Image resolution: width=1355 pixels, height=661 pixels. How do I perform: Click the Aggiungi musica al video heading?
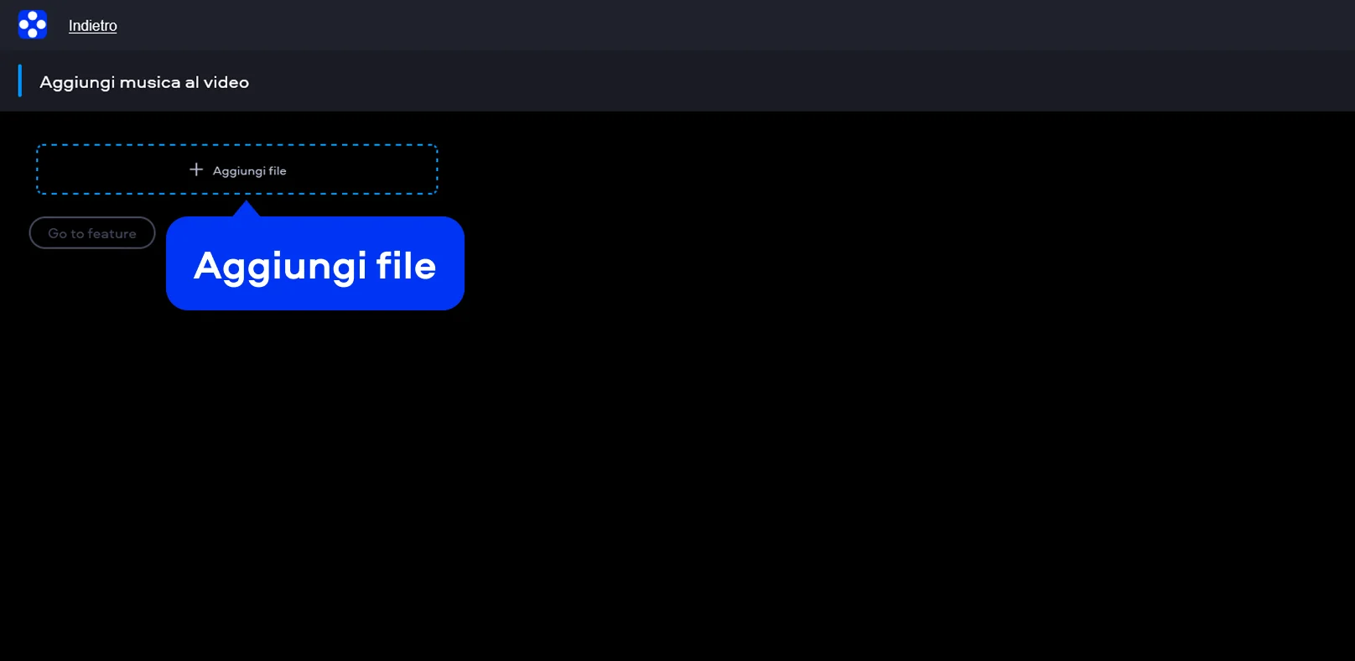click(x=144, y=82)
